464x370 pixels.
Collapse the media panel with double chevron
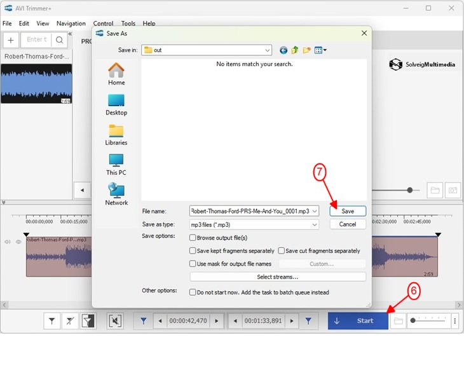point(70,34)
